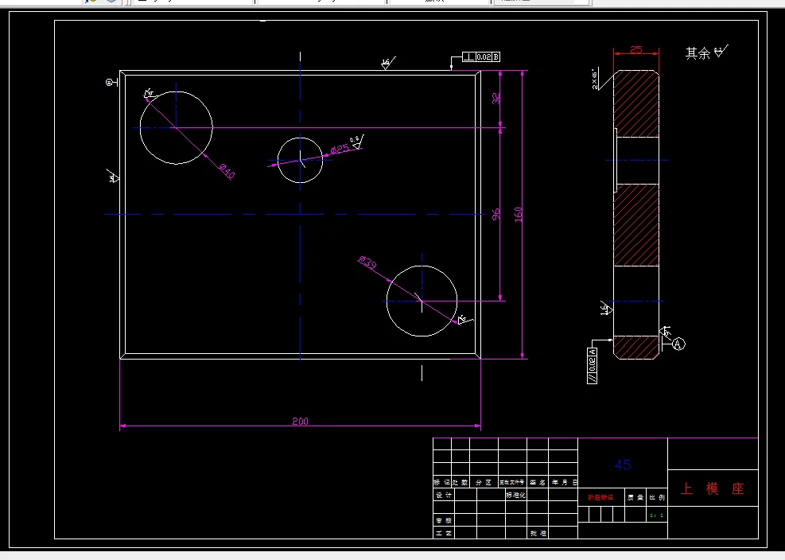Click the red 阶段标记 cell text
The height and width of the screenshot is (560, 785).
click(x=600, y=497)
